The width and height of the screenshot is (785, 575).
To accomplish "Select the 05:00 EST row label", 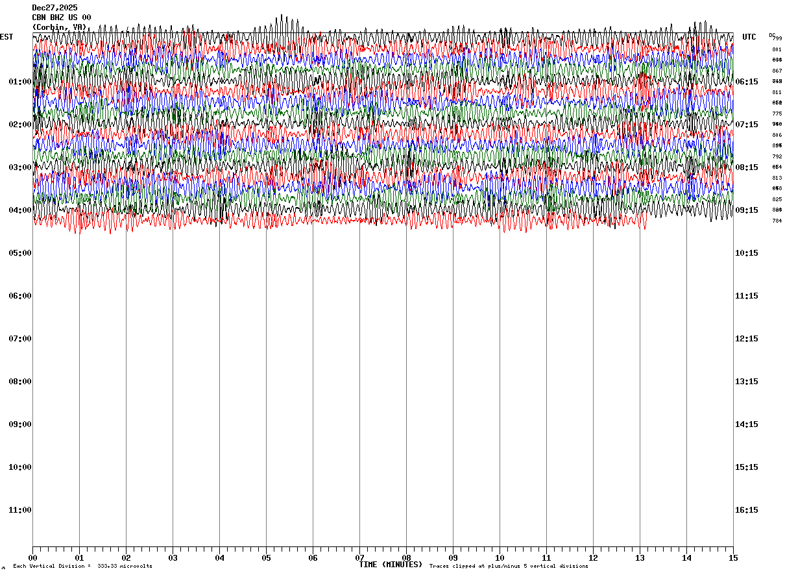I will coord(20,253).
